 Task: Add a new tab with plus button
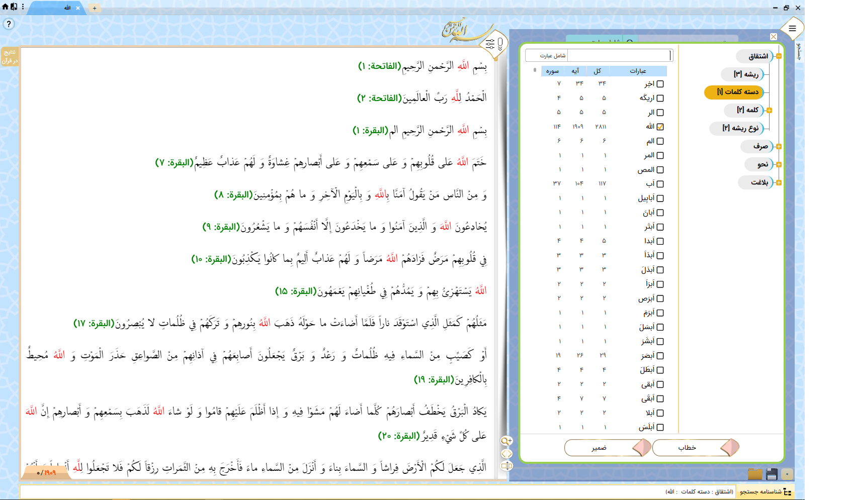point(94,8)
